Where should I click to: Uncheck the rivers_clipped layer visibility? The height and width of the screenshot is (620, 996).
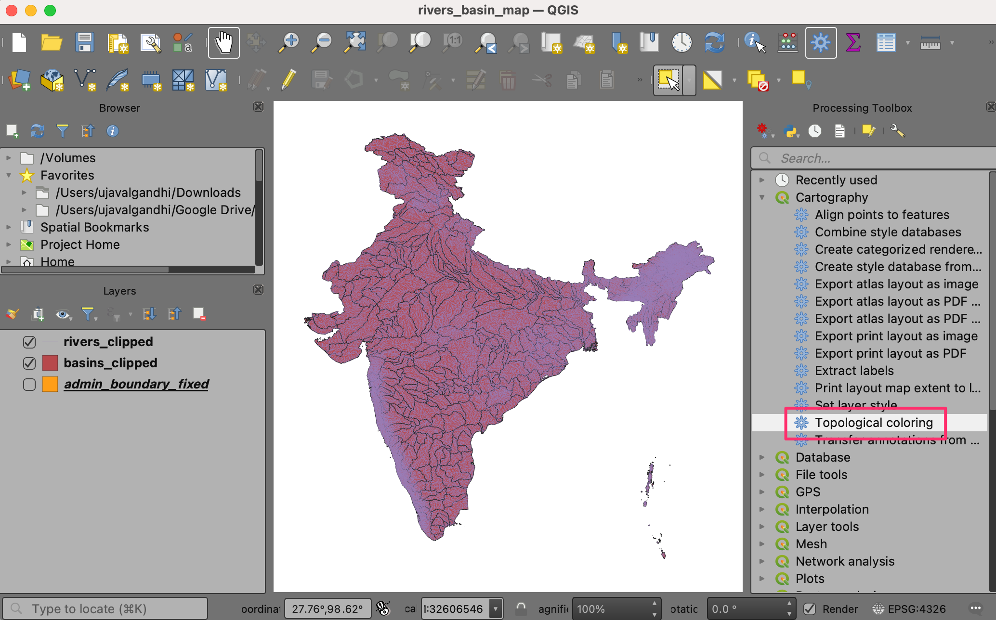(29, 342)
